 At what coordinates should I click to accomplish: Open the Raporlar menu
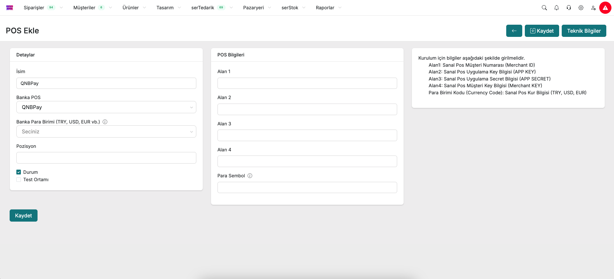tap(325, 8)
